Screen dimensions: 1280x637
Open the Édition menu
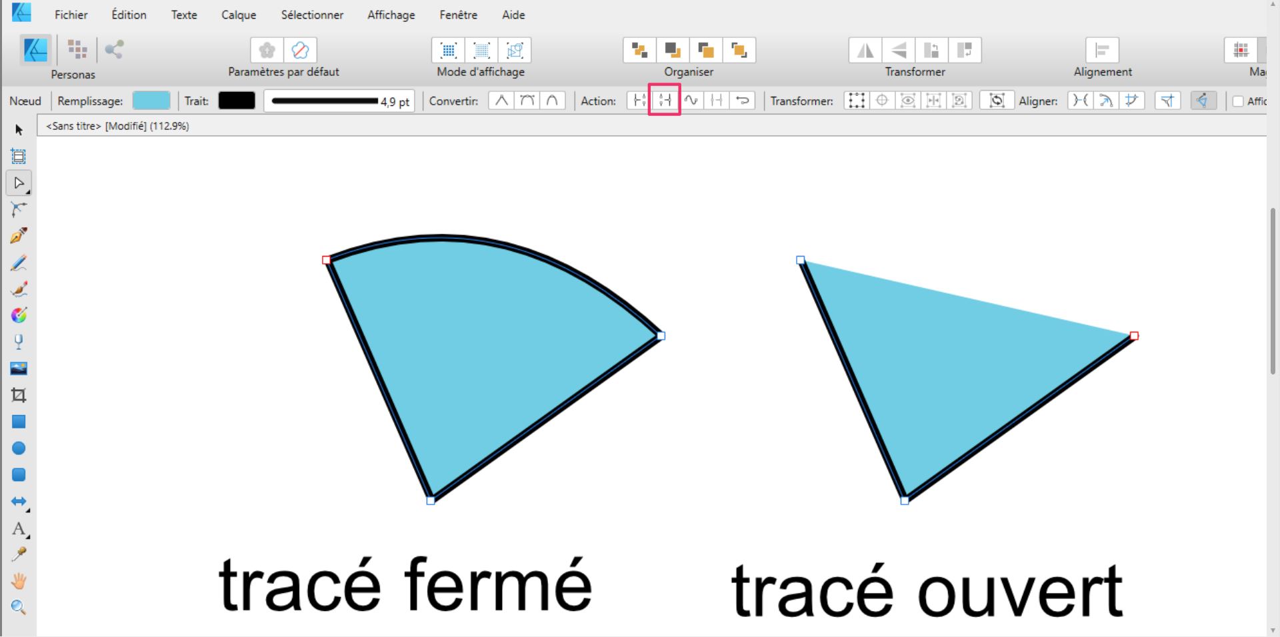pyautogui.click(x=129, y=15)
